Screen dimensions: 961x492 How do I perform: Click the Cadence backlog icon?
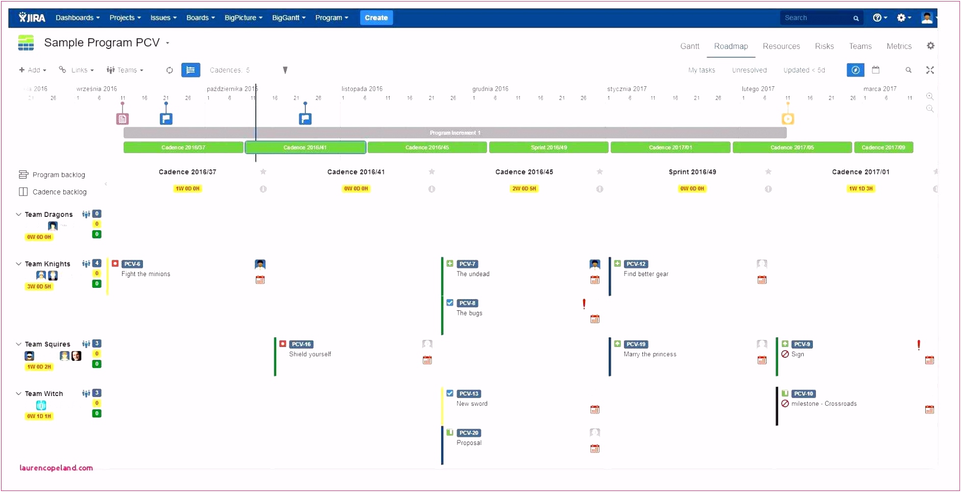(x=23, y=192)
